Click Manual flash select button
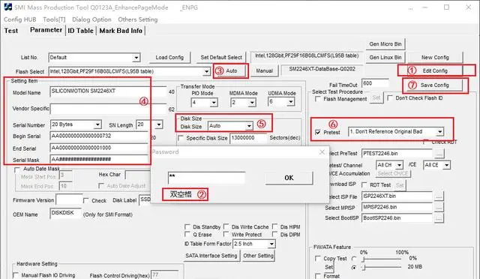This screenshot has height=279, width=480. 264,70
